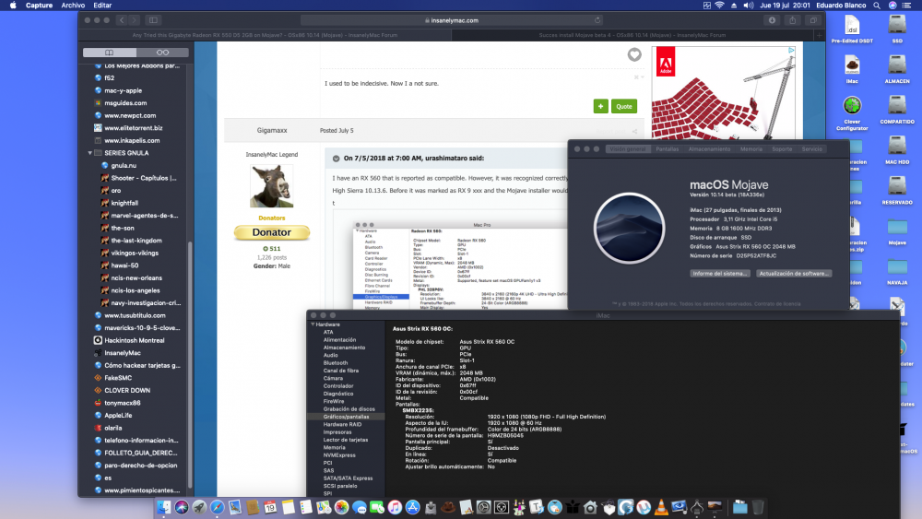Open the Trash in the Dock
The width and height of the screenshot is (922, 519).
(x=758, y=507)
